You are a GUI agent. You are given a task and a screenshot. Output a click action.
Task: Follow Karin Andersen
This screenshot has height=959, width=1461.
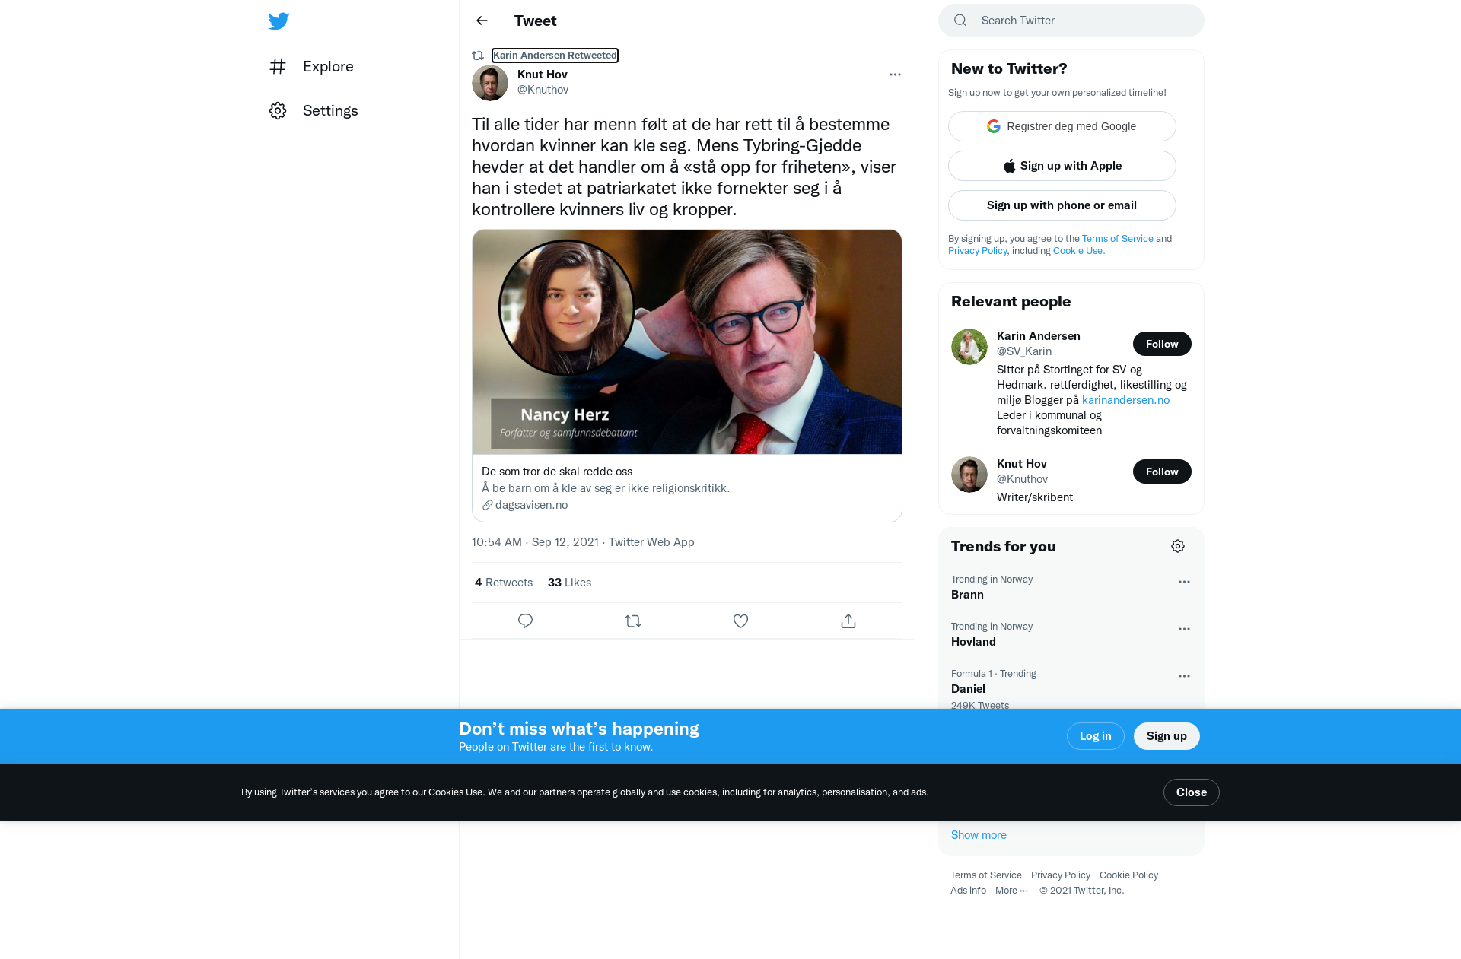(x=1162, y=344)
